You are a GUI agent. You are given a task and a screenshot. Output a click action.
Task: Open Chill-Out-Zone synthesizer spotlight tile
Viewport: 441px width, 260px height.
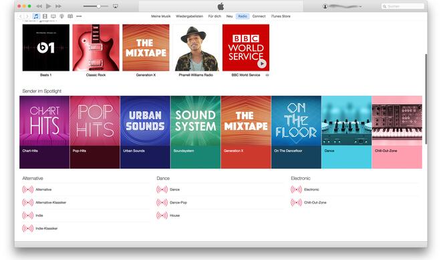[x=397, y=132]
